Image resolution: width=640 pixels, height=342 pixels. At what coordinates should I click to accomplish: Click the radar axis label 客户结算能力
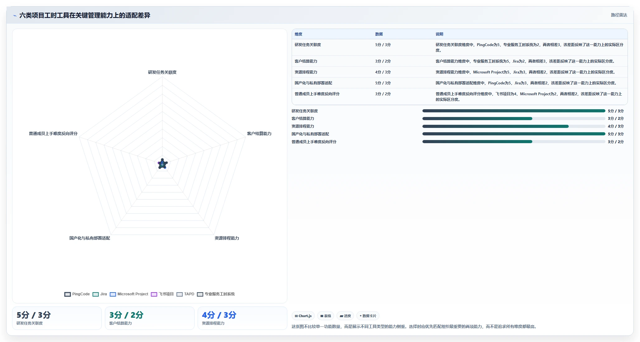click(259, 134)
